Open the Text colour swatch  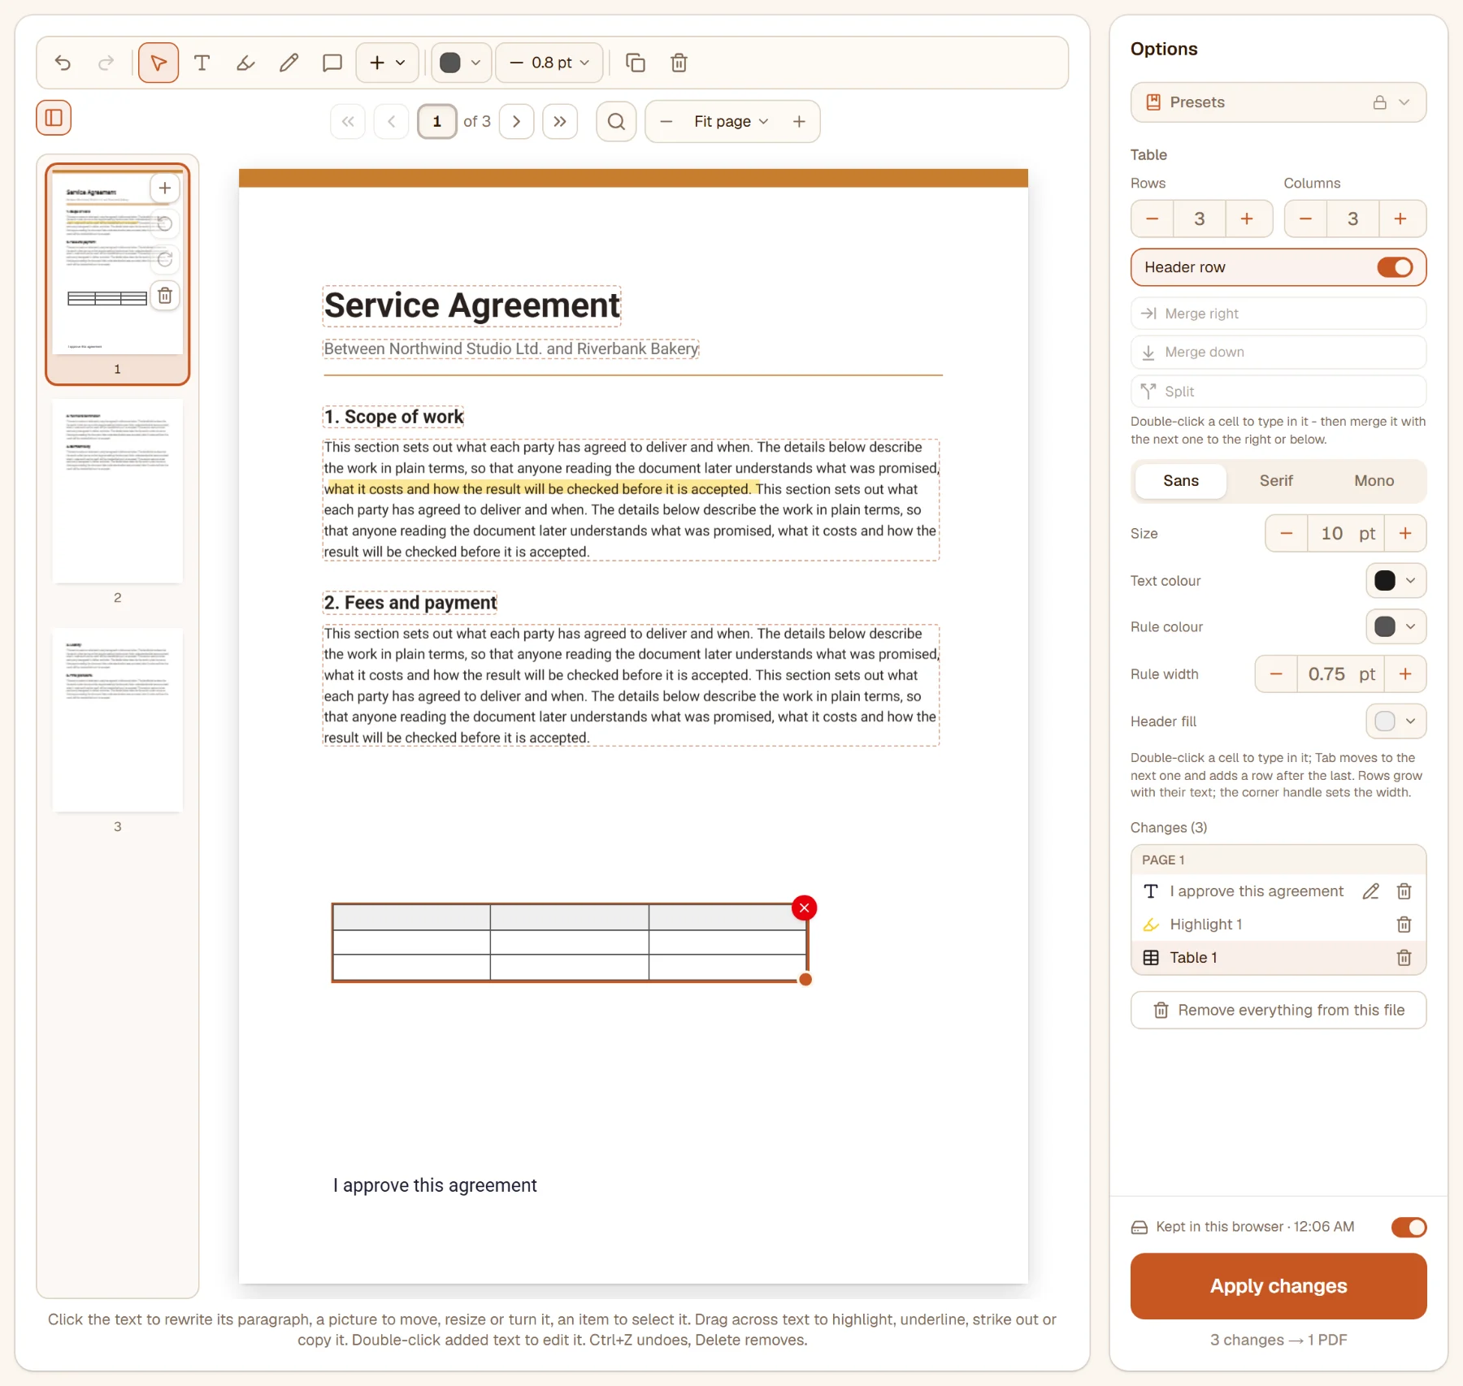(1396, 580)
